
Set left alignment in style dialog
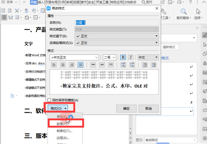(x=54, y=65)
